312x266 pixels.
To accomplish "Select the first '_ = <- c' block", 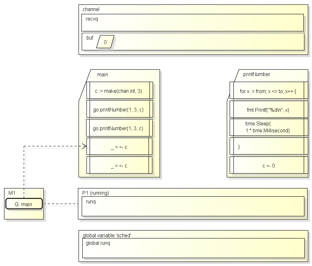I will (x=119, y=146).
